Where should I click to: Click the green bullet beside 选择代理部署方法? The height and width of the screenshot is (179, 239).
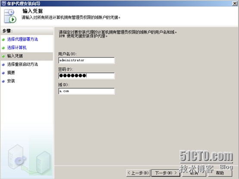coord(3,40)
